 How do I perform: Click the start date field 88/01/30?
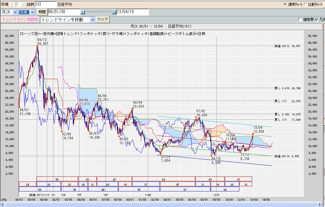(x=64, y=12)
